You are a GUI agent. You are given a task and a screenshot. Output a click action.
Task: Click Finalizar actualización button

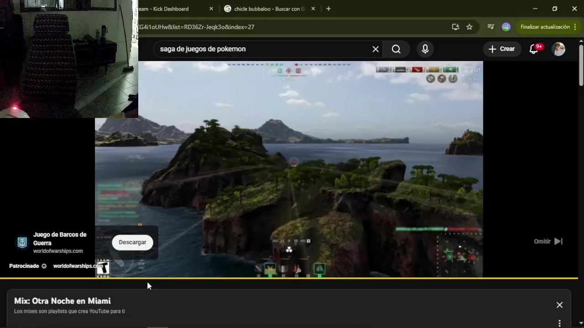pyautogui.click(x=545, y=27)
